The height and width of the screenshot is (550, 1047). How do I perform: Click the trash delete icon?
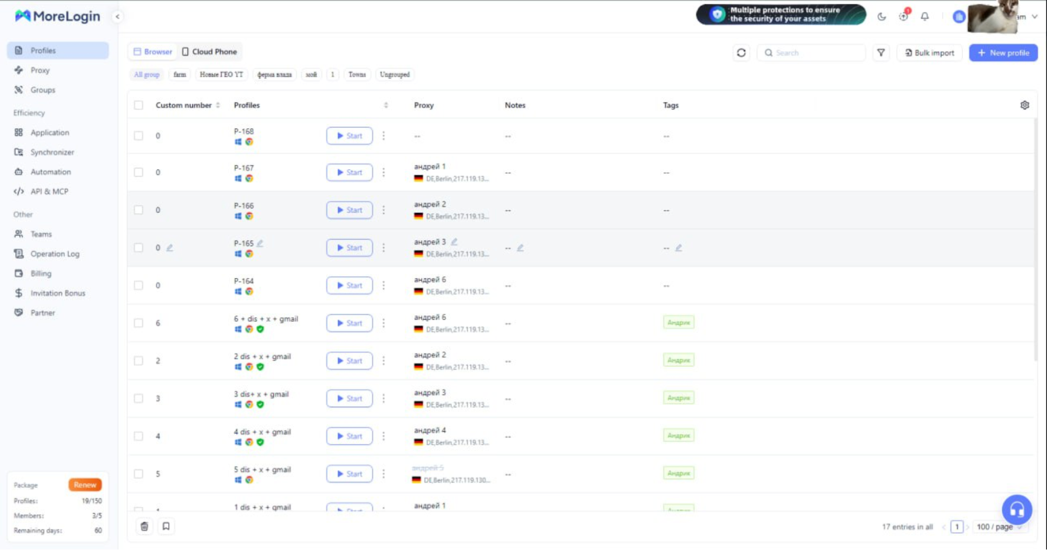point(145,526)
